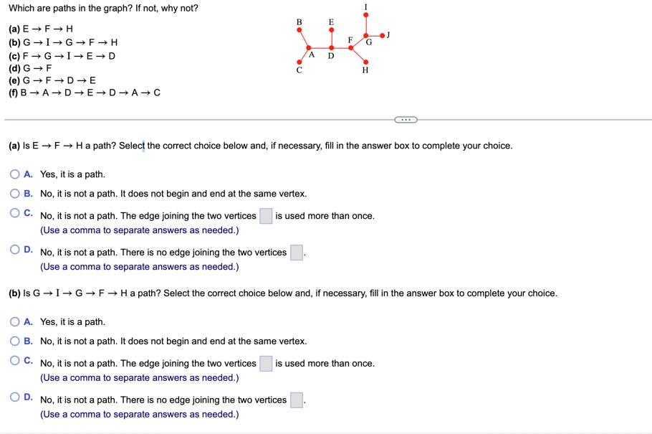Click the ellipsis divider button between sections
652x434 pixels.
406,119
